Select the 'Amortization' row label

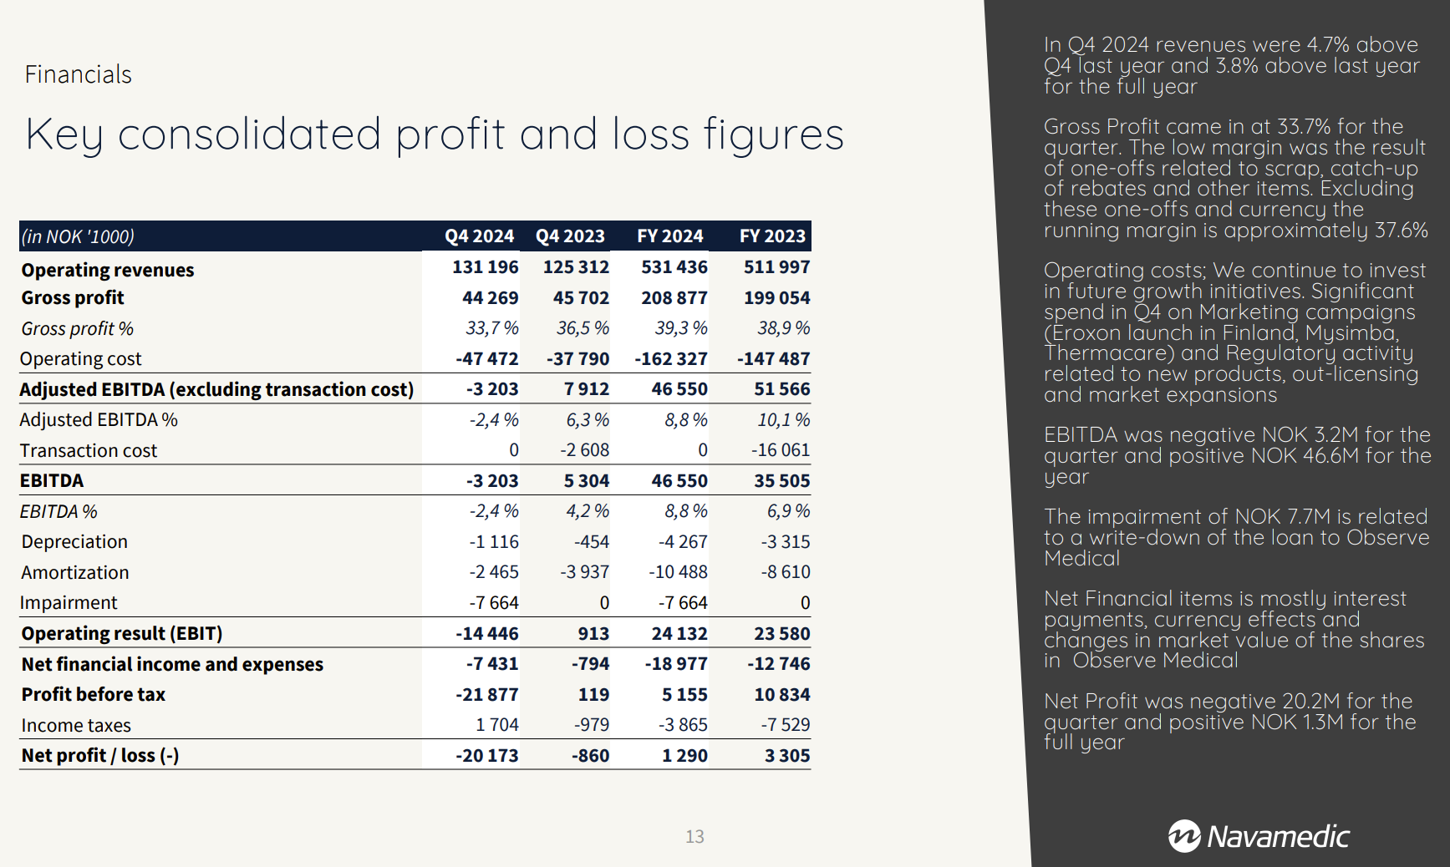[x=75, y=573]
